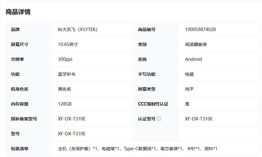Click the 内存容量 label

tap(20, 104)
